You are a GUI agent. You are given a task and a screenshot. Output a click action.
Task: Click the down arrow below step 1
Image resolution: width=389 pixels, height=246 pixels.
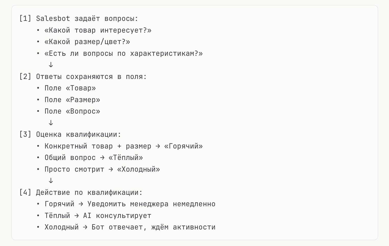point(51,65)
